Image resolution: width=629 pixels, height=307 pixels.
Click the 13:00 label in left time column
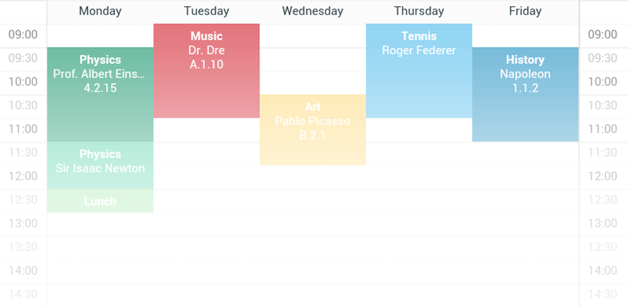click(23, 223)
